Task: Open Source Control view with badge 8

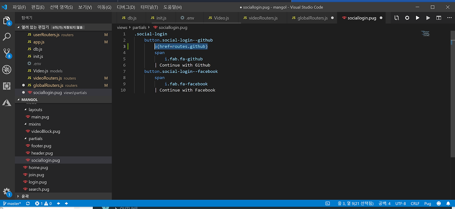Action: [x=7, y=53]
